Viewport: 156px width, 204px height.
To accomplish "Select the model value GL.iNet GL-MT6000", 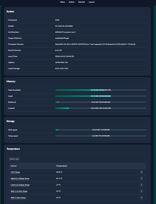I will pos(64,26).
